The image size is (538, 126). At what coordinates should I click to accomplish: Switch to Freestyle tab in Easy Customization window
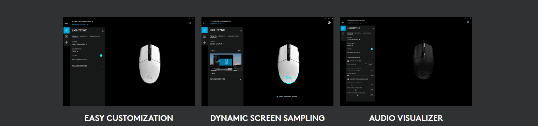[x=84, y=36]
